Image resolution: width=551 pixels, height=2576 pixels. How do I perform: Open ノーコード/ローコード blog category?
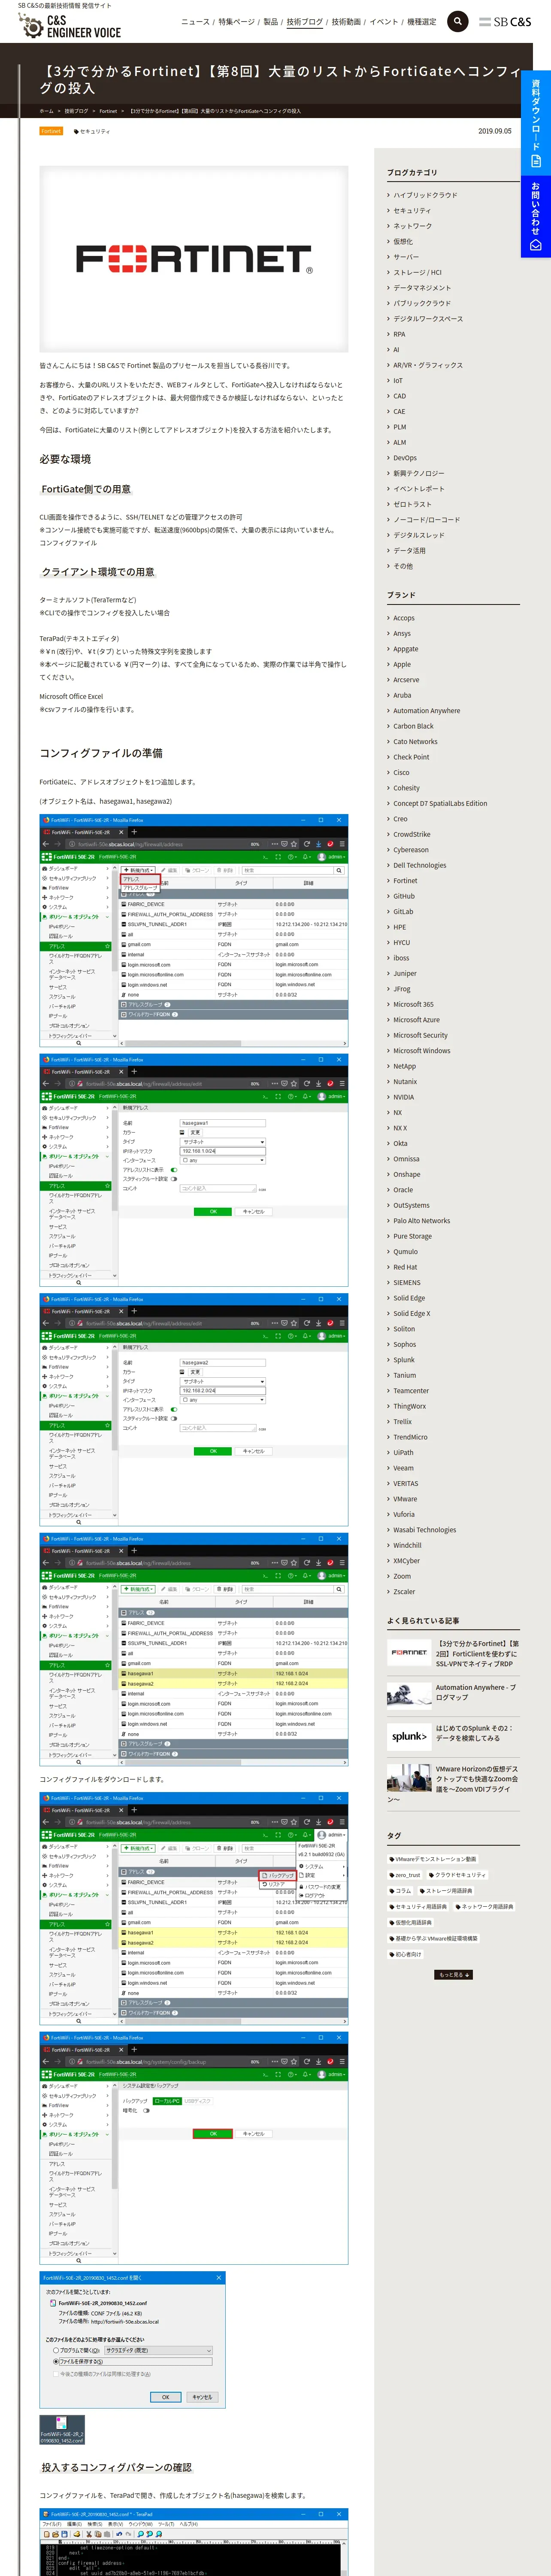point(427,520)
